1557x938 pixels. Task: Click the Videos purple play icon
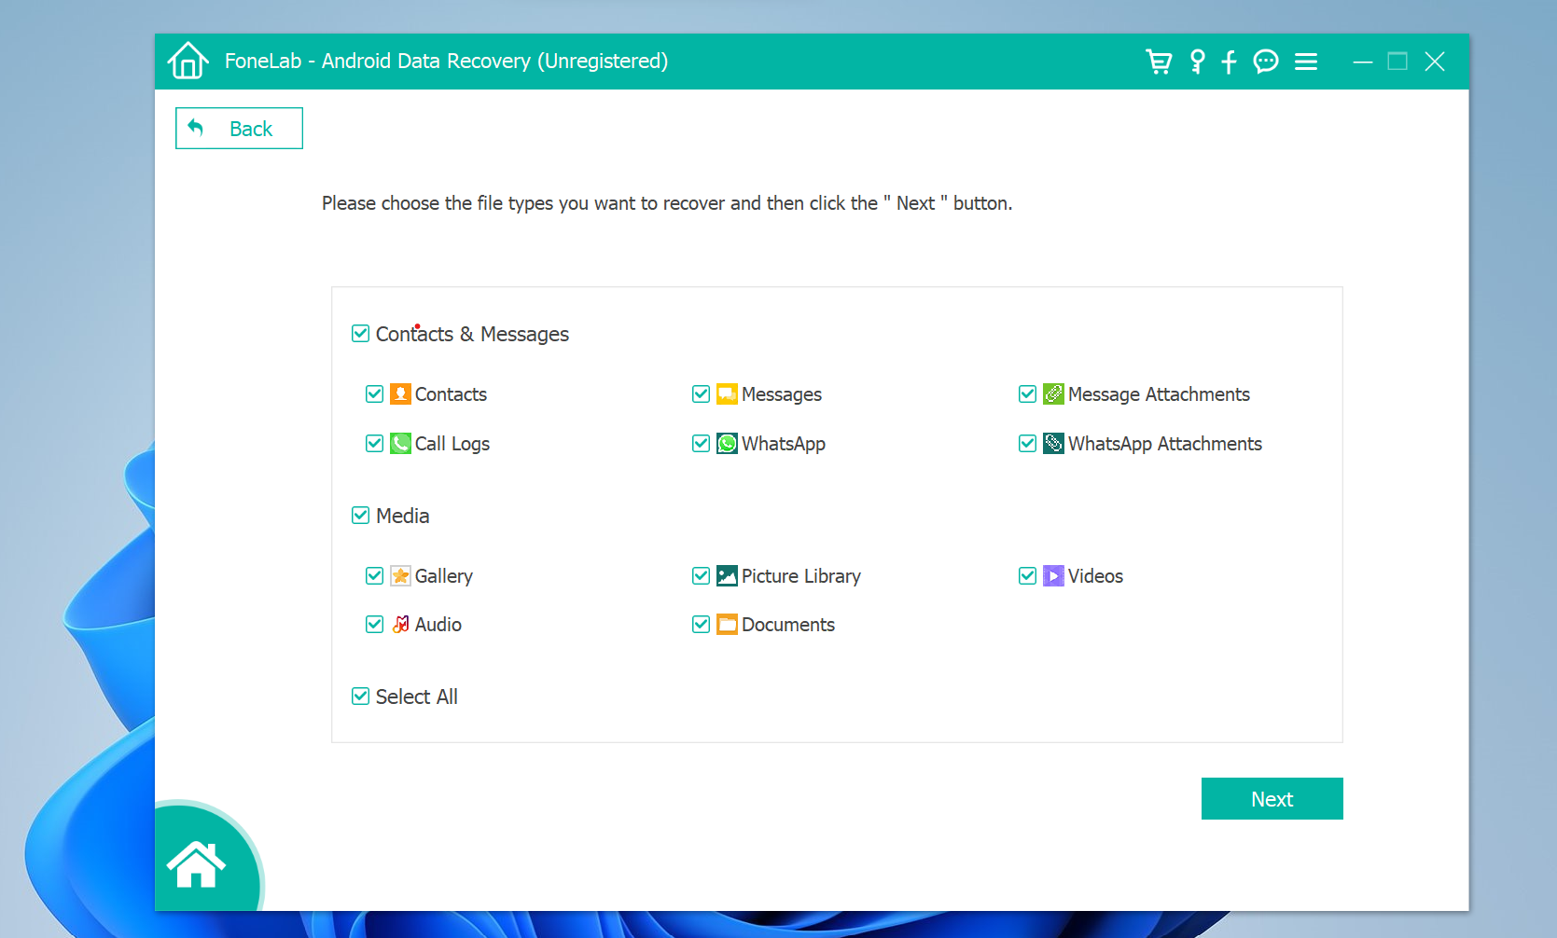(x=1053, y=575)
